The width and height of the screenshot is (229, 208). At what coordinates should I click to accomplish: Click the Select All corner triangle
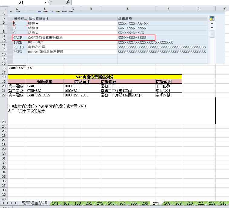pos(4,9)
